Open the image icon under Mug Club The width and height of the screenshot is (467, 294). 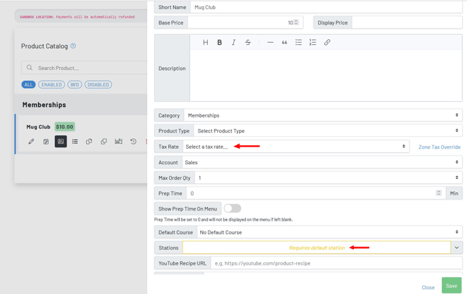(60, 142)
